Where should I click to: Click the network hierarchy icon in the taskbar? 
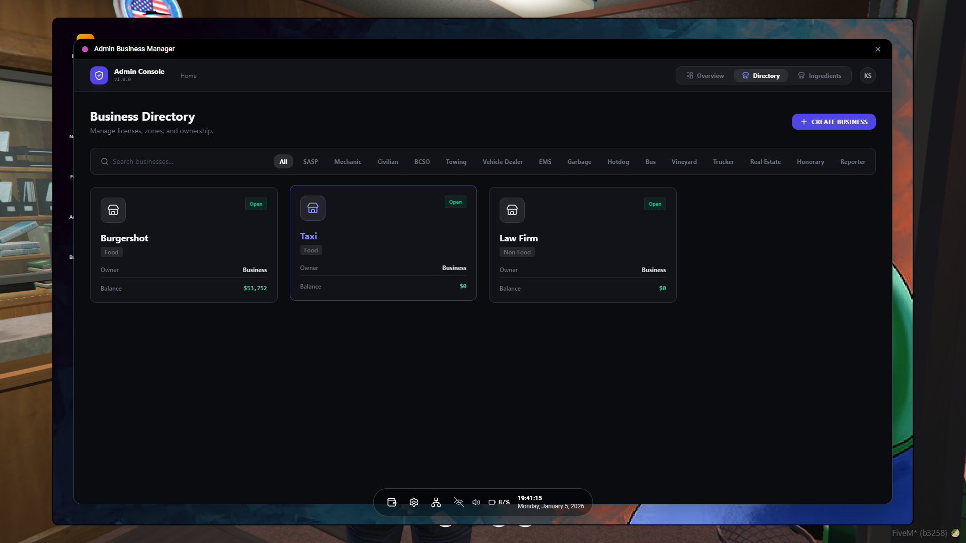tap(436, 502)
